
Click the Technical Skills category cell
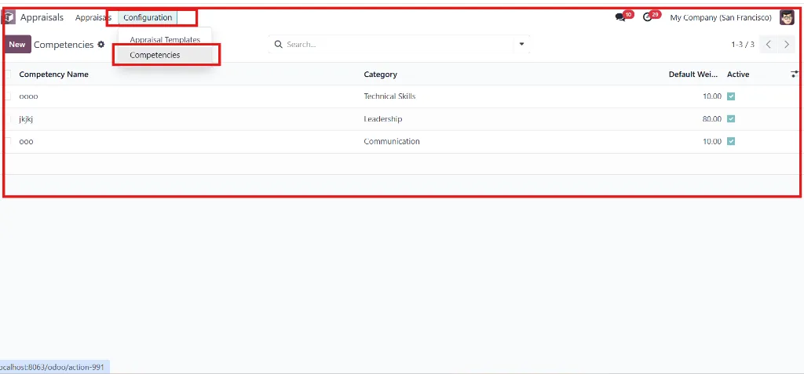[x=389, y=96]
